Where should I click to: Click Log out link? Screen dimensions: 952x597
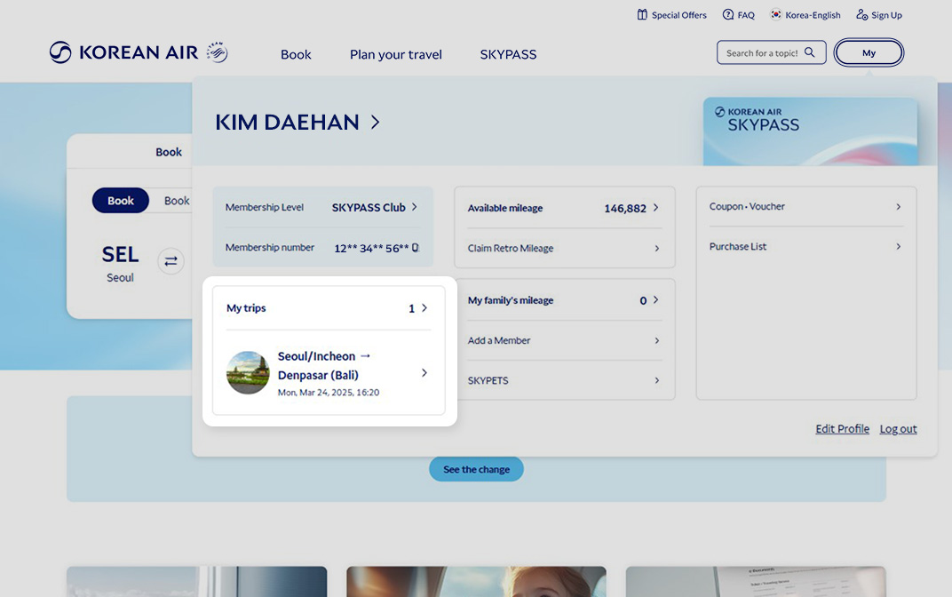click(898, 429)
